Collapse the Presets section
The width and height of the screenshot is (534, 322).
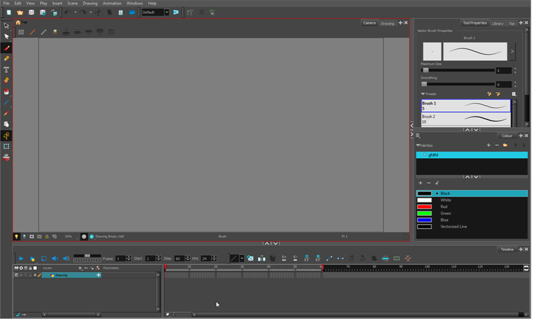(423, 94)
